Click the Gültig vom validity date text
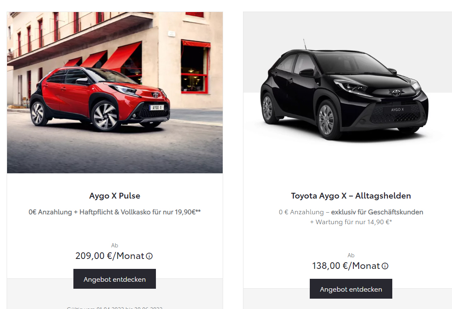452x309 pixels. (114, 308)
